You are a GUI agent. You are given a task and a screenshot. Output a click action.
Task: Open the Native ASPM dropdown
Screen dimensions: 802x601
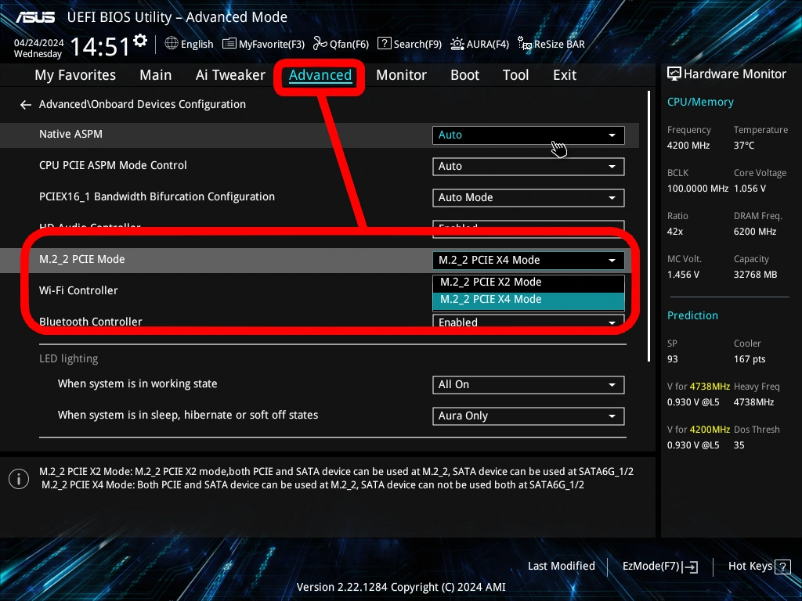pyautogui.click(x=529, y=135)
